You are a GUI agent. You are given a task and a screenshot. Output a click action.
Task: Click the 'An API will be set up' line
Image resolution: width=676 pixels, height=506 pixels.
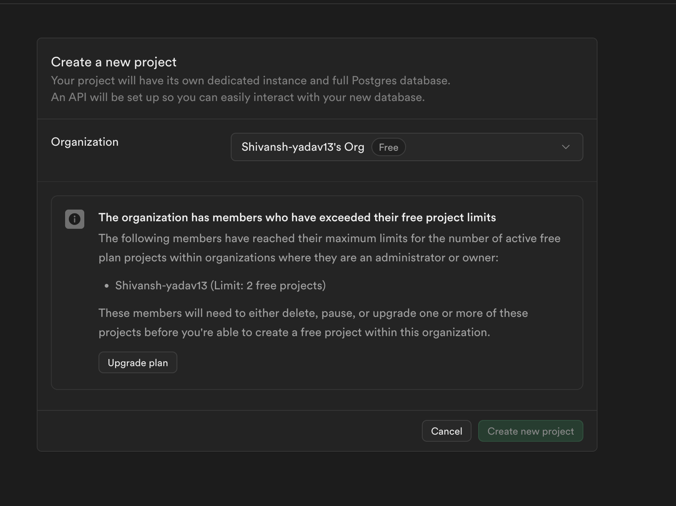coord(238,97)
